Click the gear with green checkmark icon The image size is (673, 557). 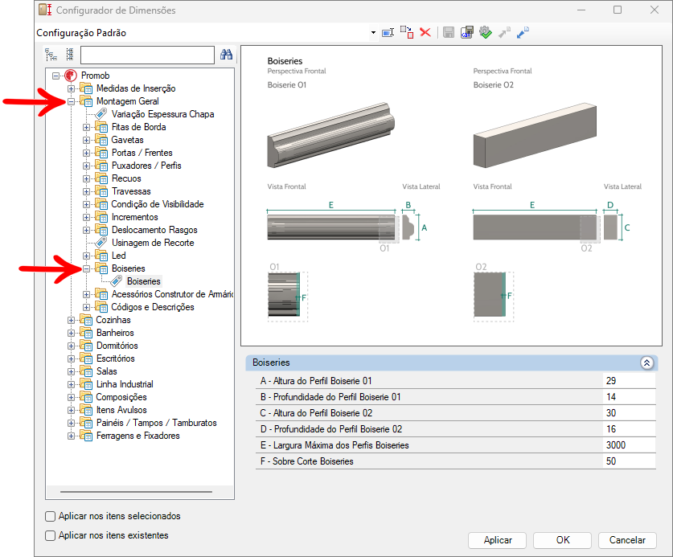click(x=486, y=33)
